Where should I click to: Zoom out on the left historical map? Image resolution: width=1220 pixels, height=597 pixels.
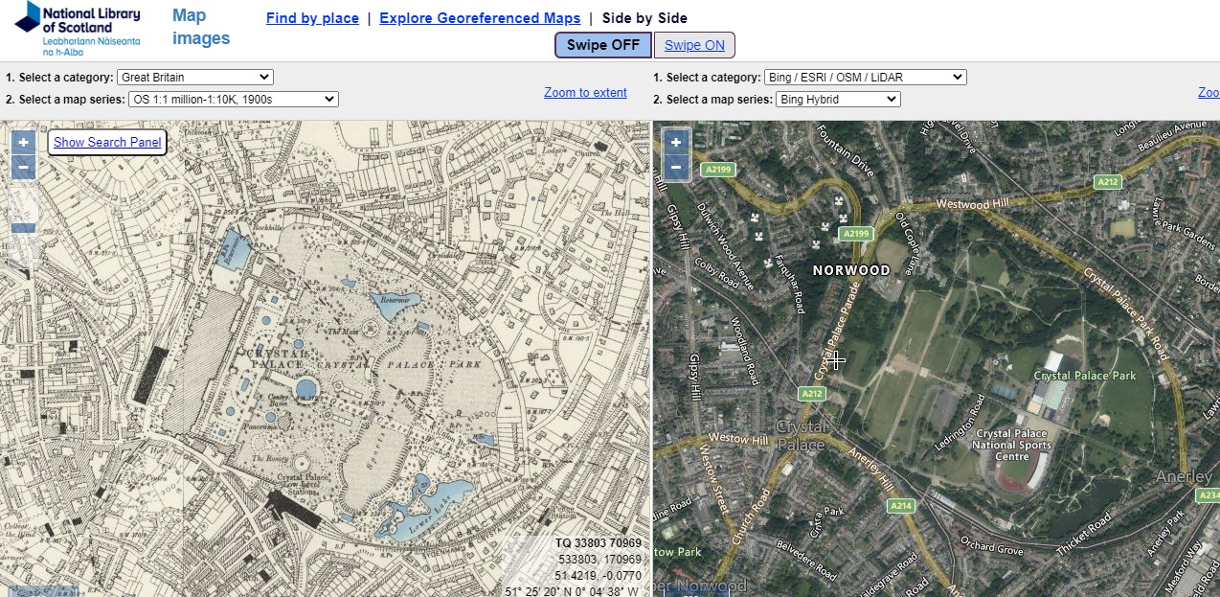(24, 167)
